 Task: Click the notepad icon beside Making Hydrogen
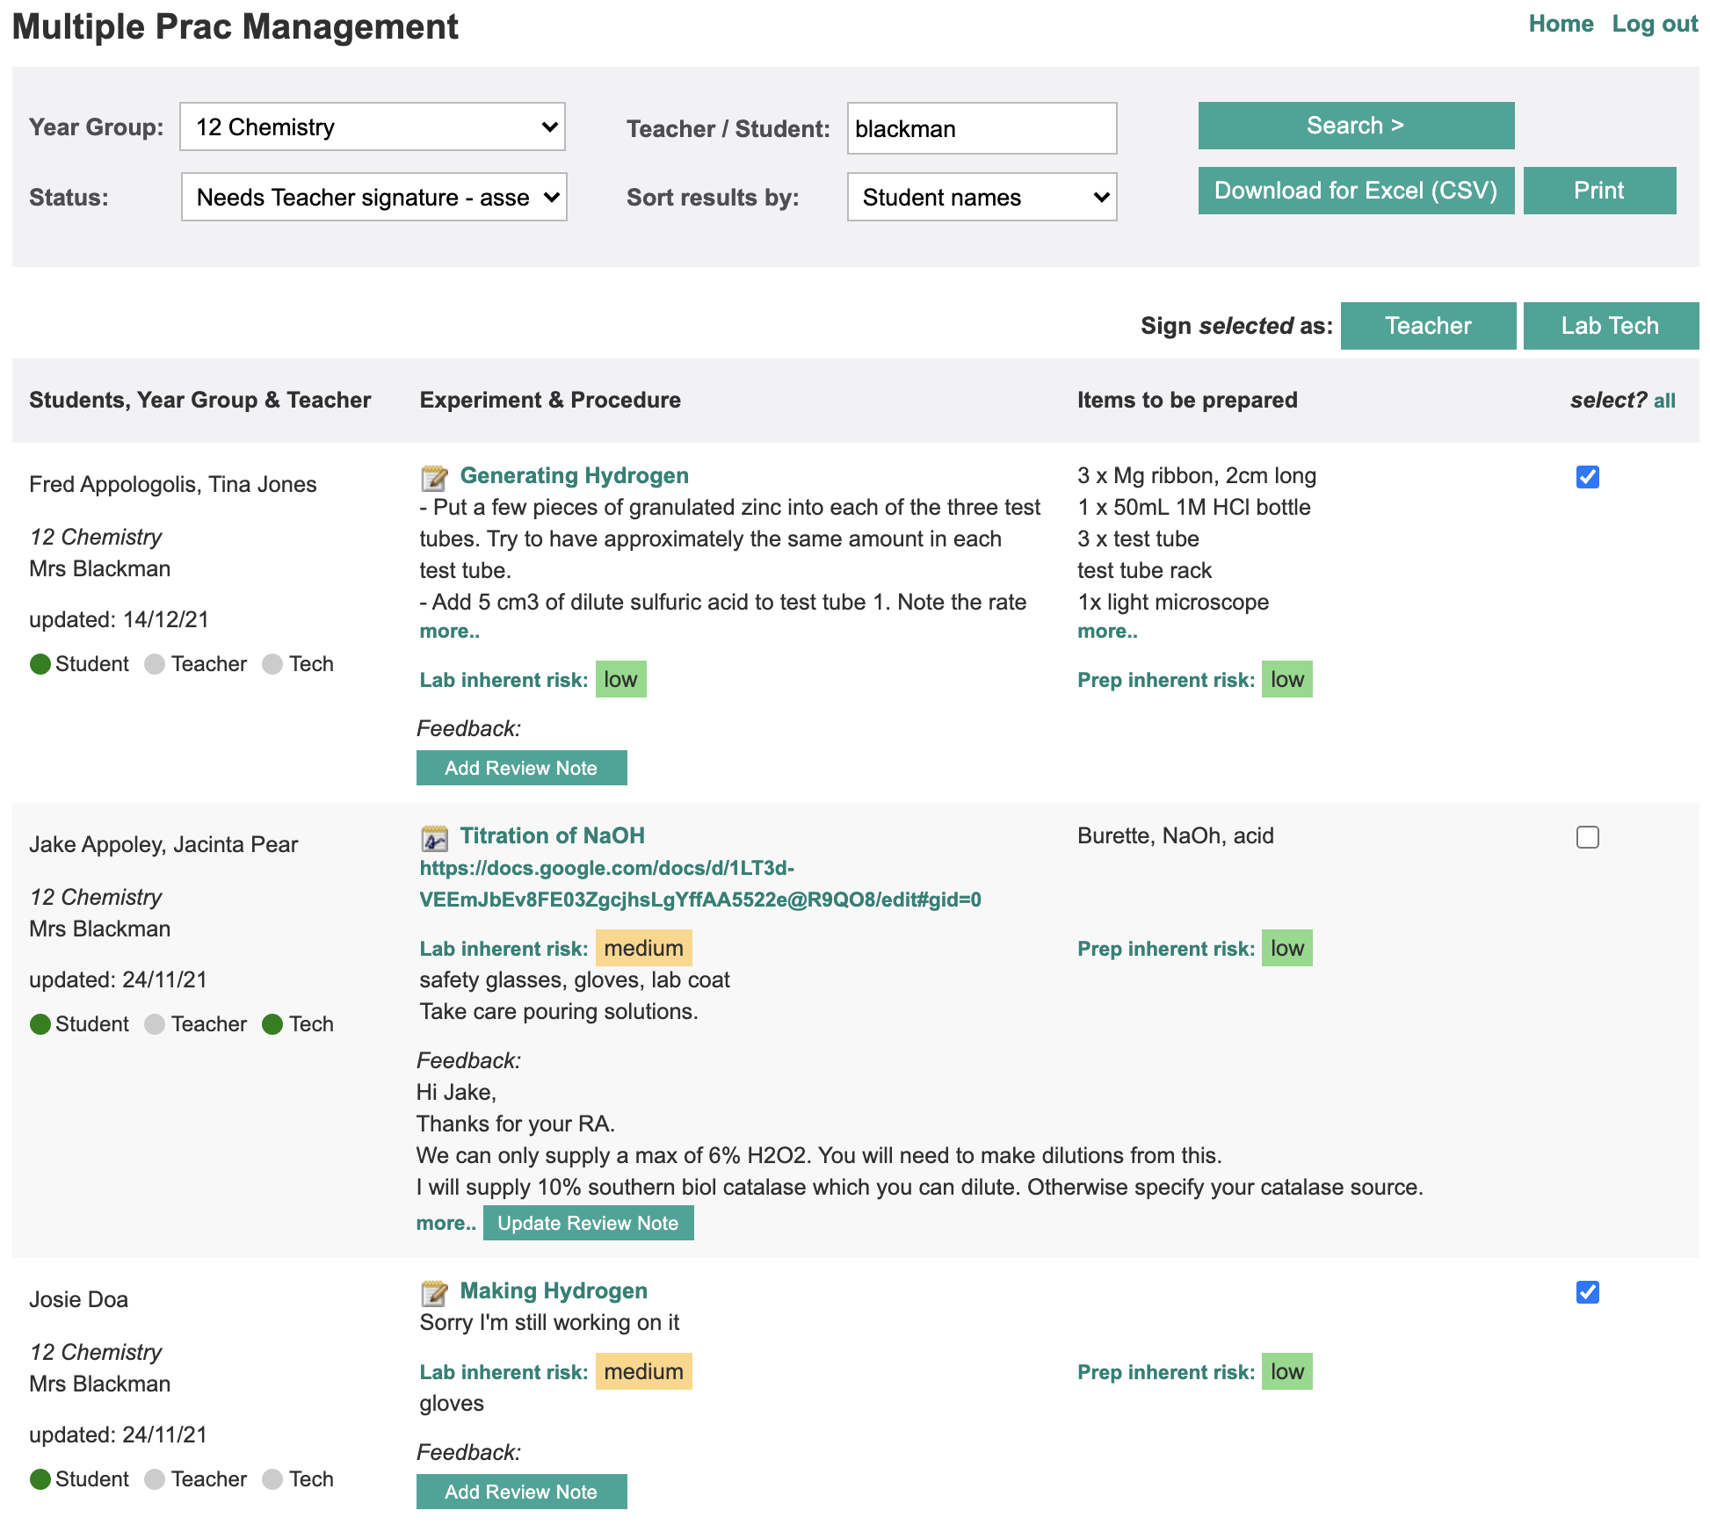point(434,1292)
